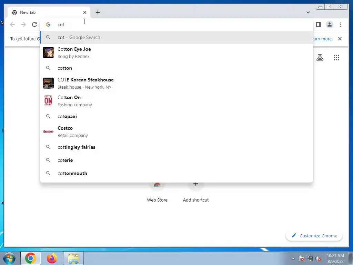
Task: Click the network tray icon
Action: 310,258
